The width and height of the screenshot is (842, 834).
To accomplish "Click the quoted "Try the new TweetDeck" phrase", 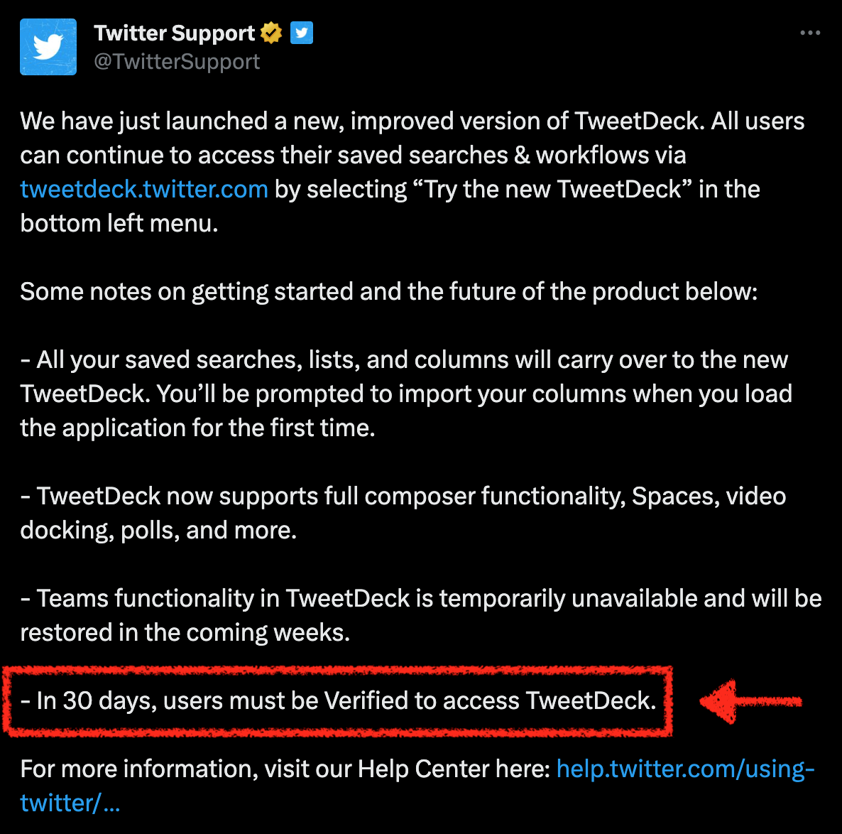I will point(552,189).
